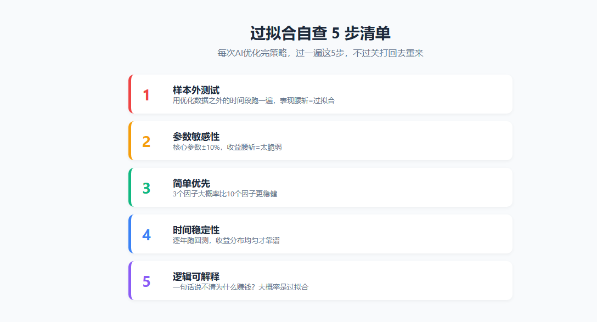Screen dimensions: 597x322
Task: Select the 样本外测试 heading
Action: pos(196,90)
